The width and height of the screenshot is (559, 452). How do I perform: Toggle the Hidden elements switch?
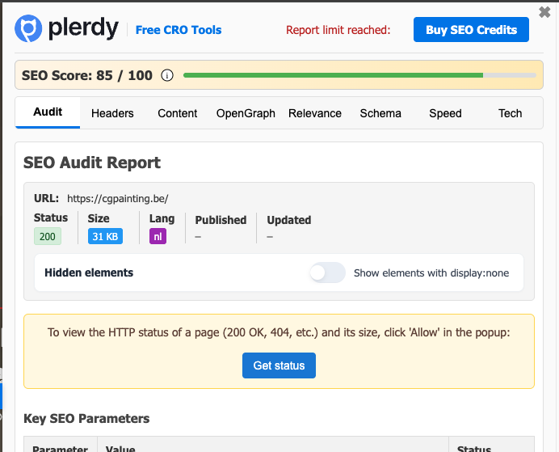click(327, 272)
